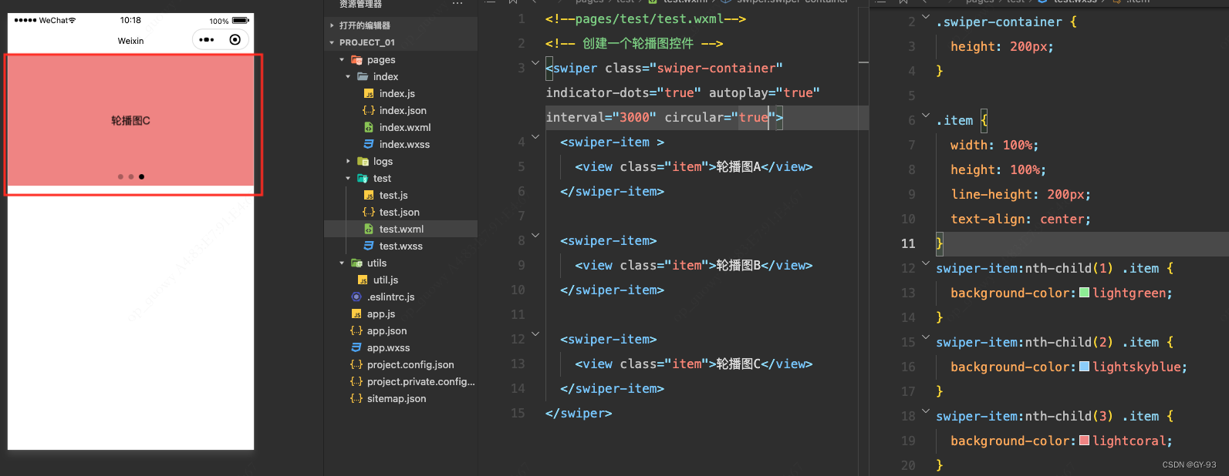This screenshot has width=1229, height=476.
Task: Open the lightskyblue color swatch picker
Action: pyautogui.click(x=1084, y=367)
